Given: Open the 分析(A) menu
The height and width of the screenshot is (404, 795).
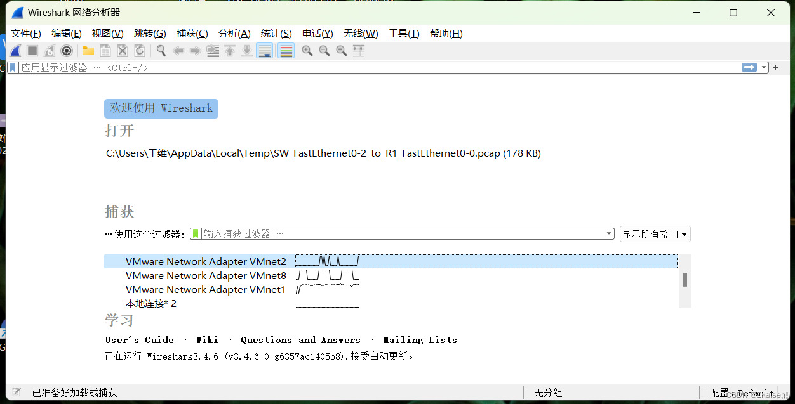Looking at the screenshot, I should [x=234, y=34].
